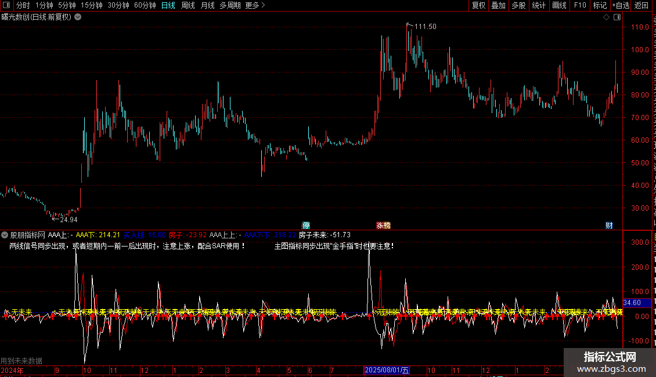Open the 复权 adjustment option

pos(478,5)
